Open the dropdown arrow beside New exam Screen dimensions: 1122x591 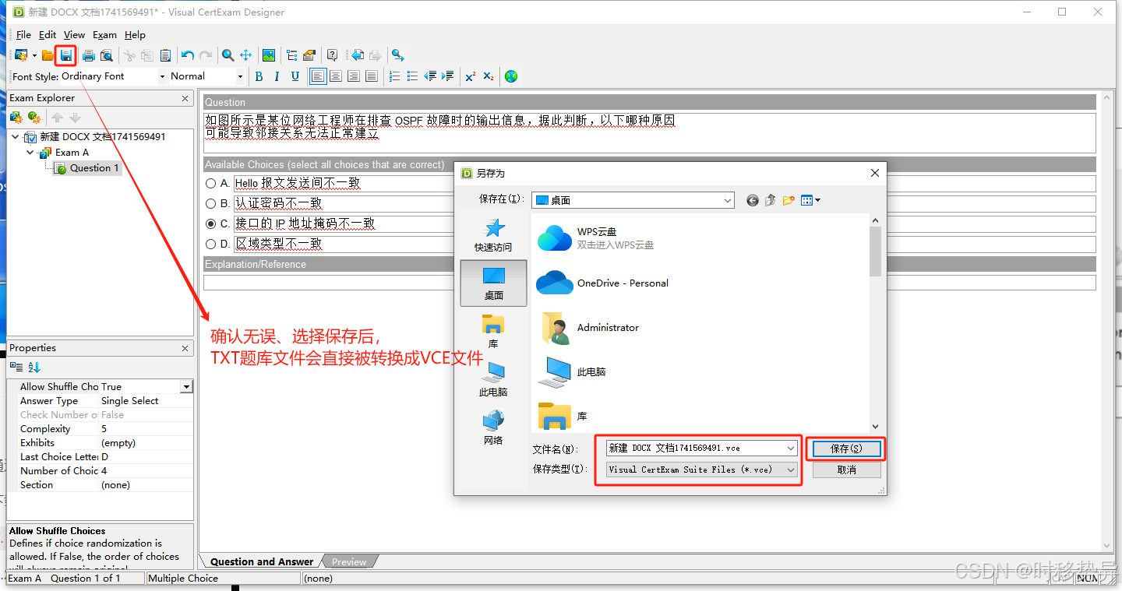tap(34, 55)
